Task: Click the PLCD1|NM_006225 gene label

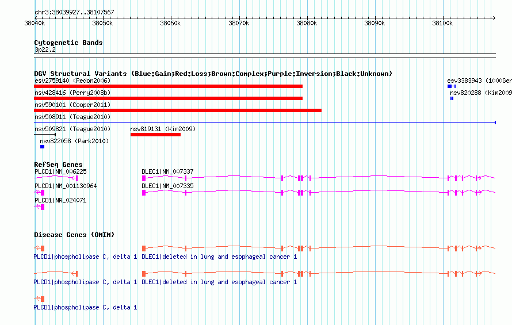Action: pyautogui.click(x=60, y=171)
